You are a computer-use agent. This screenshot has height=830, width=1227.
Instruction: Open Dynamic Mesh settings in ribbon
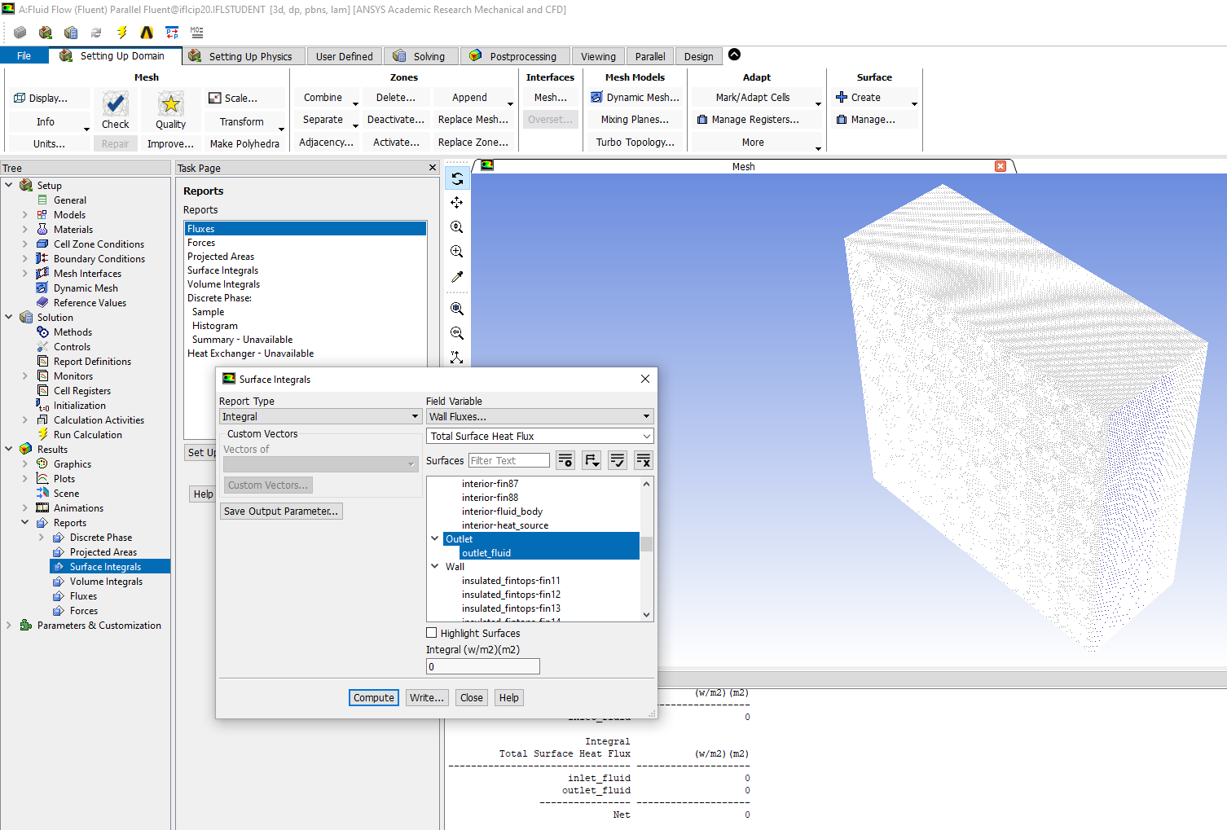pyautogui.click(x=635, y=97)
